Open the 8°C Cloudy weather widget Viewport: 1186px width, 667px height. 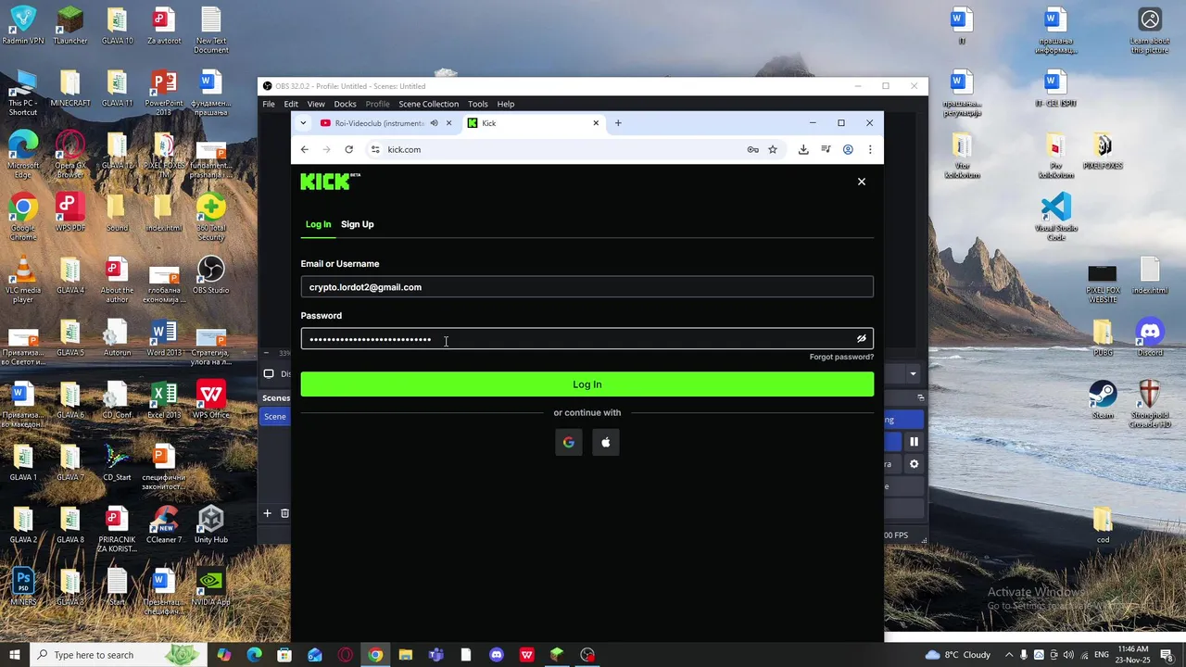coord(958,655)
